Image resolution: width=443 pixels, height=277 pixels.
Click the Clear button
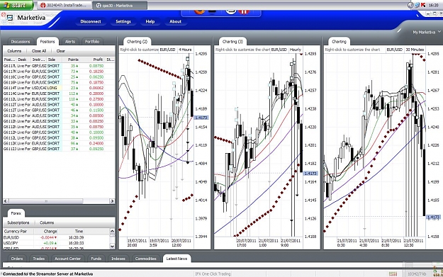pyautogui.click(x=61, y=51)
